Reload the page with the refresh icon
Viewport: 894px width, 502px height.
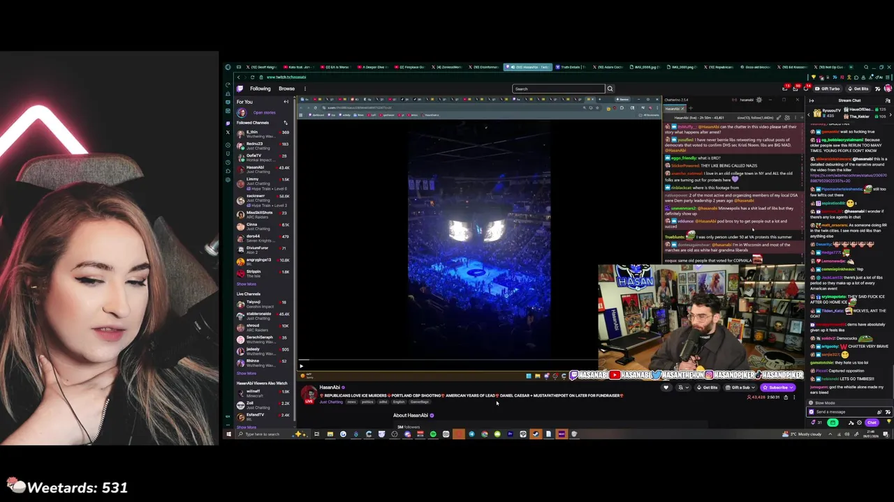253,77
